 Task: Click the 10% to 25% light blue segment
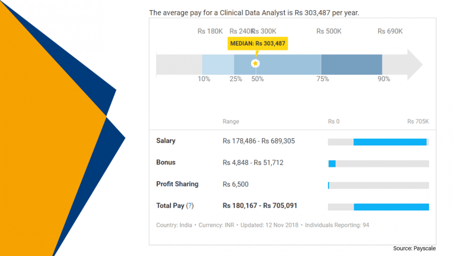click(x=218, y=65)
